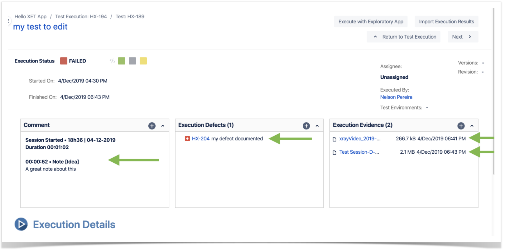The width and height of the screenshot is (505, 251).
Task: Set status with the gray swatch
Action: pos(132,61)
